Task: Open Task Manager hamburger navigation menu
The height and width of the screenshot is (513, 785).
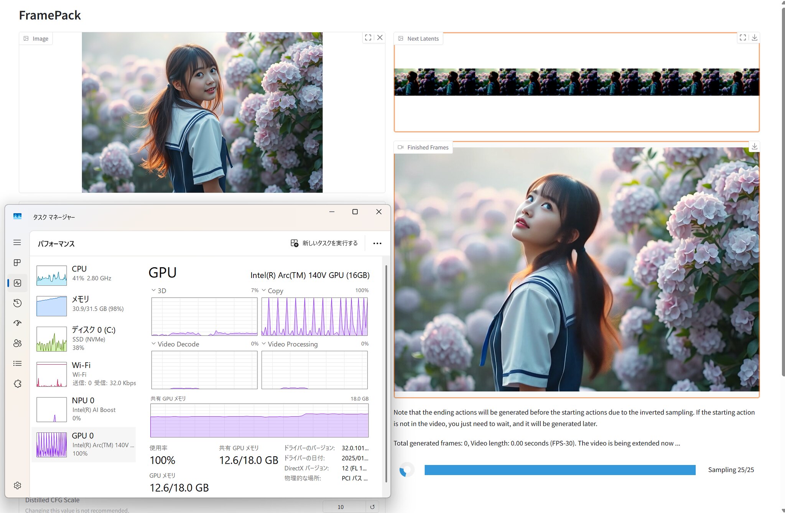Action: [17, 242]
